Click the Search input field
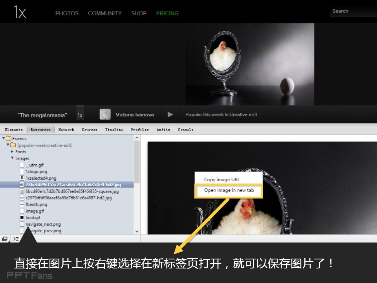This screenshot has height=283, width=377. click(x=353, y=11)
